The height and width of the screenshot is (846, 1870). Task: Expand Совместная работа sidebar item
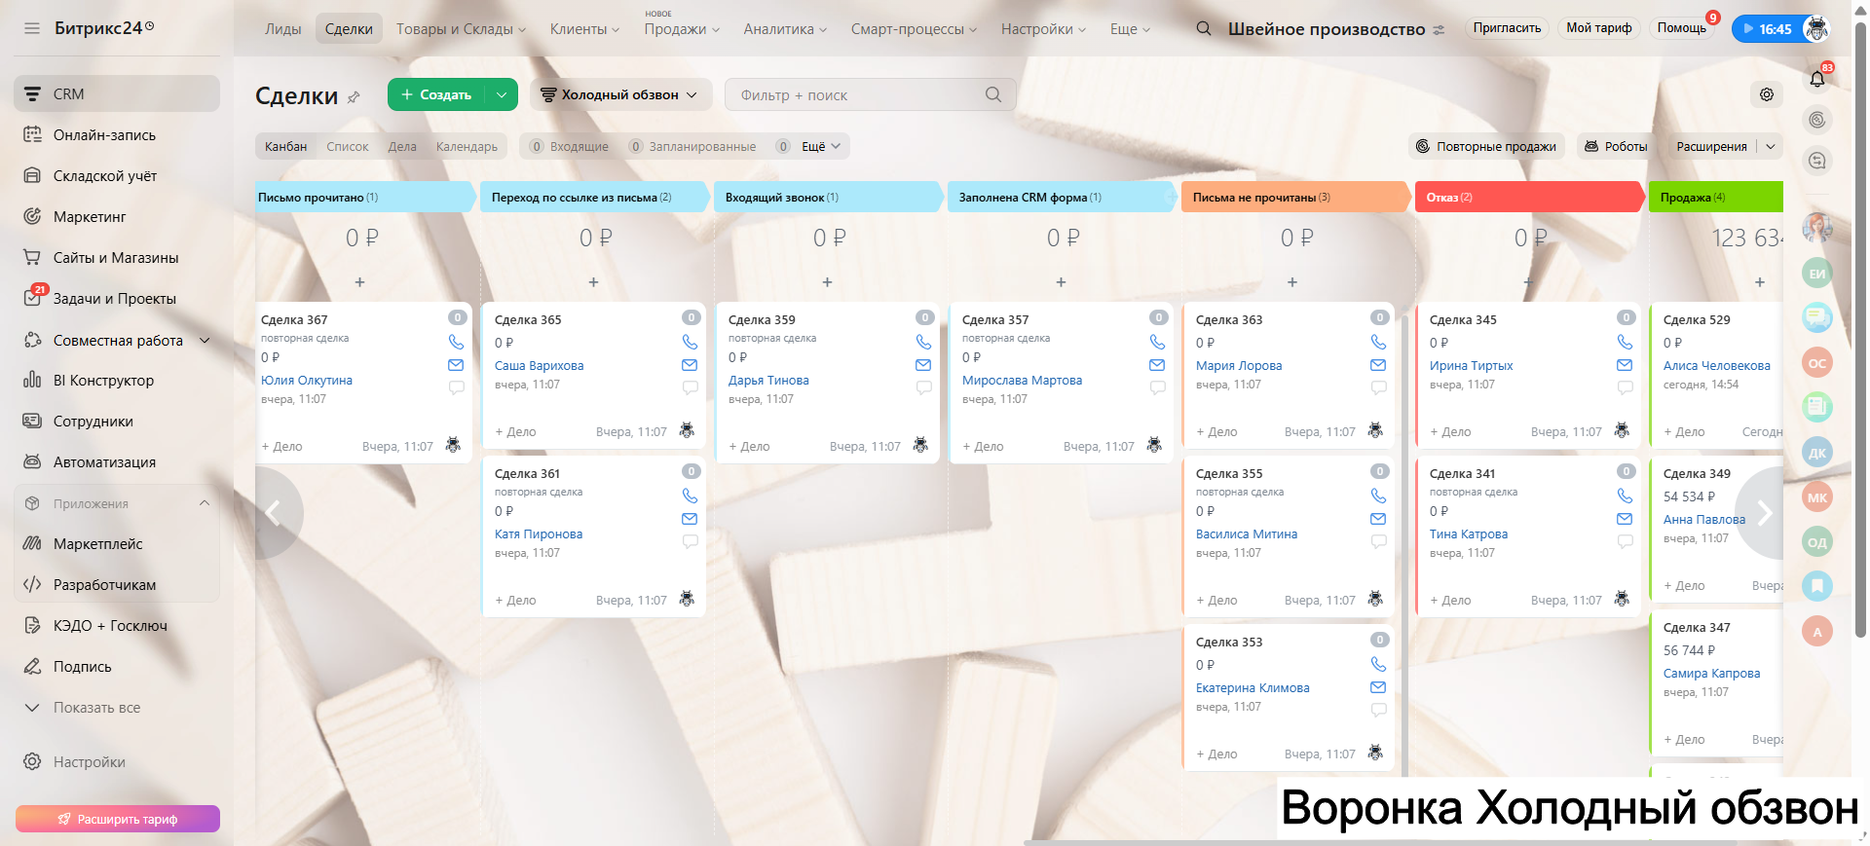point(205,340)
